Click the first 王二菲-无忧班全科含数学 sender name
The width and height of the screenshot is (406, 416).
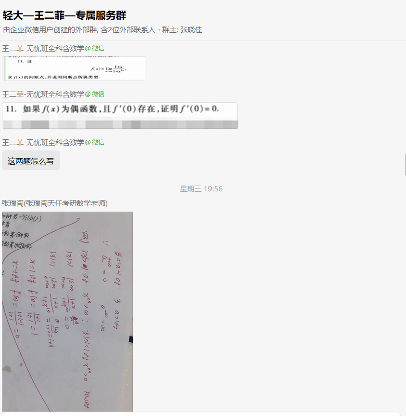[43, 49]
